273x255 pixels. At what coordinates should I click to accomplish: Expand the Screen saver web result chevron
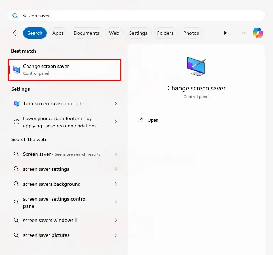[x=116, y=154]
